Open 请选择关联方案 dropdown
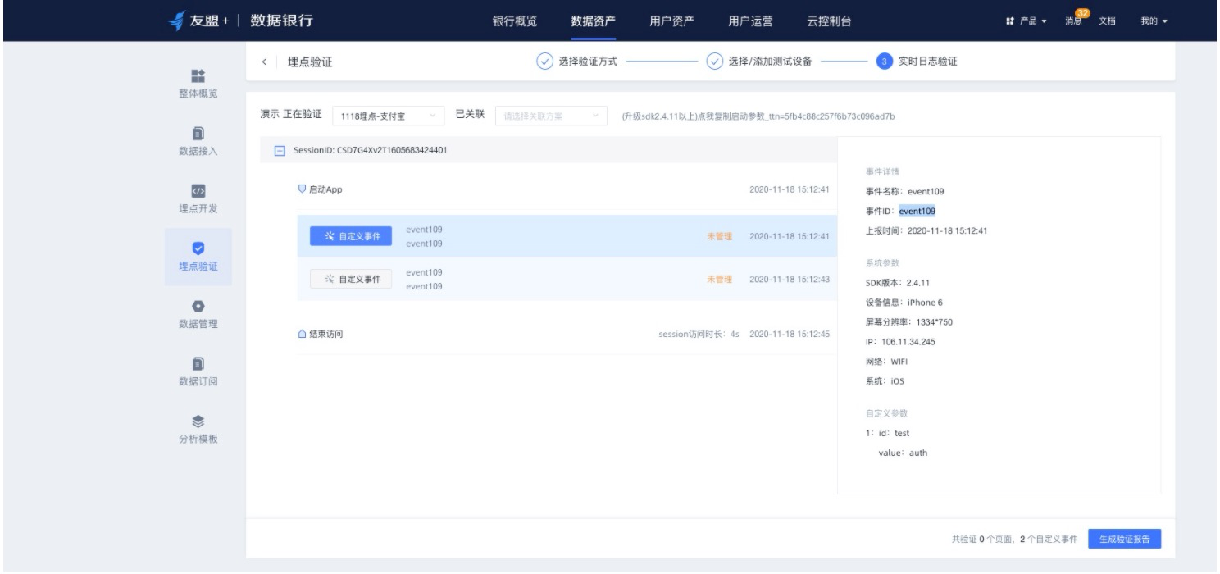Image resolution: width=1220 pixels, height=574 pixels. (552, 116)
